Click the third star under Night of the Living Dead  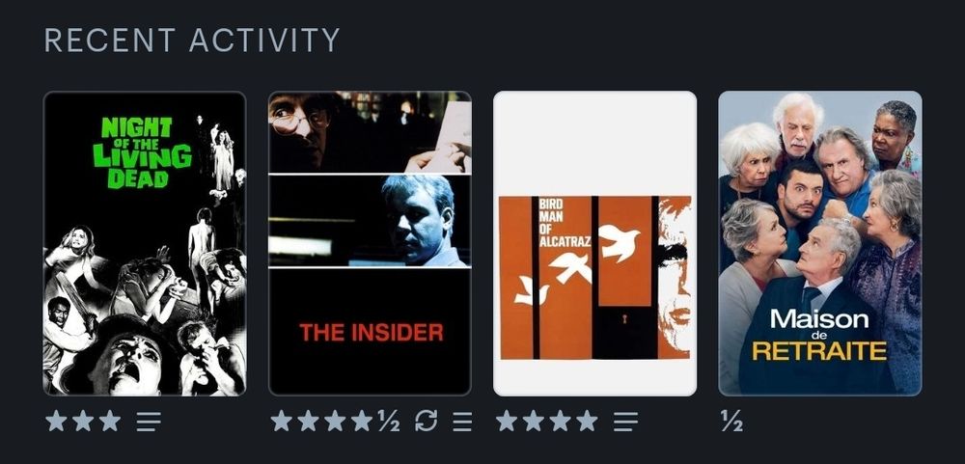point(110,421)
